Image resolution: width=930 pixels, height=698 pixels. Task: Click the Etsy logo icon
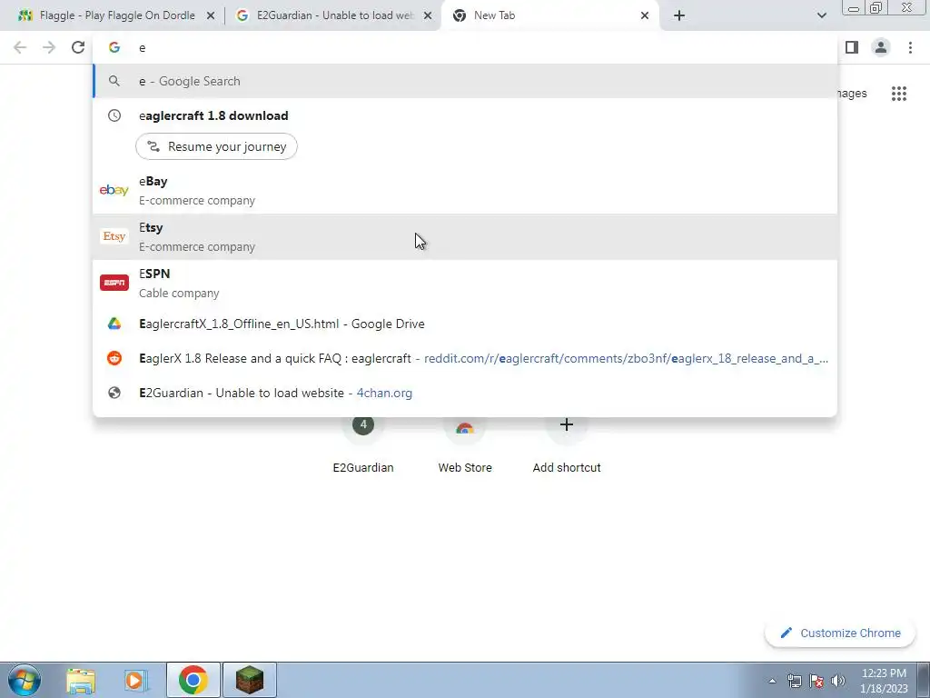click(x=114, y=236)
